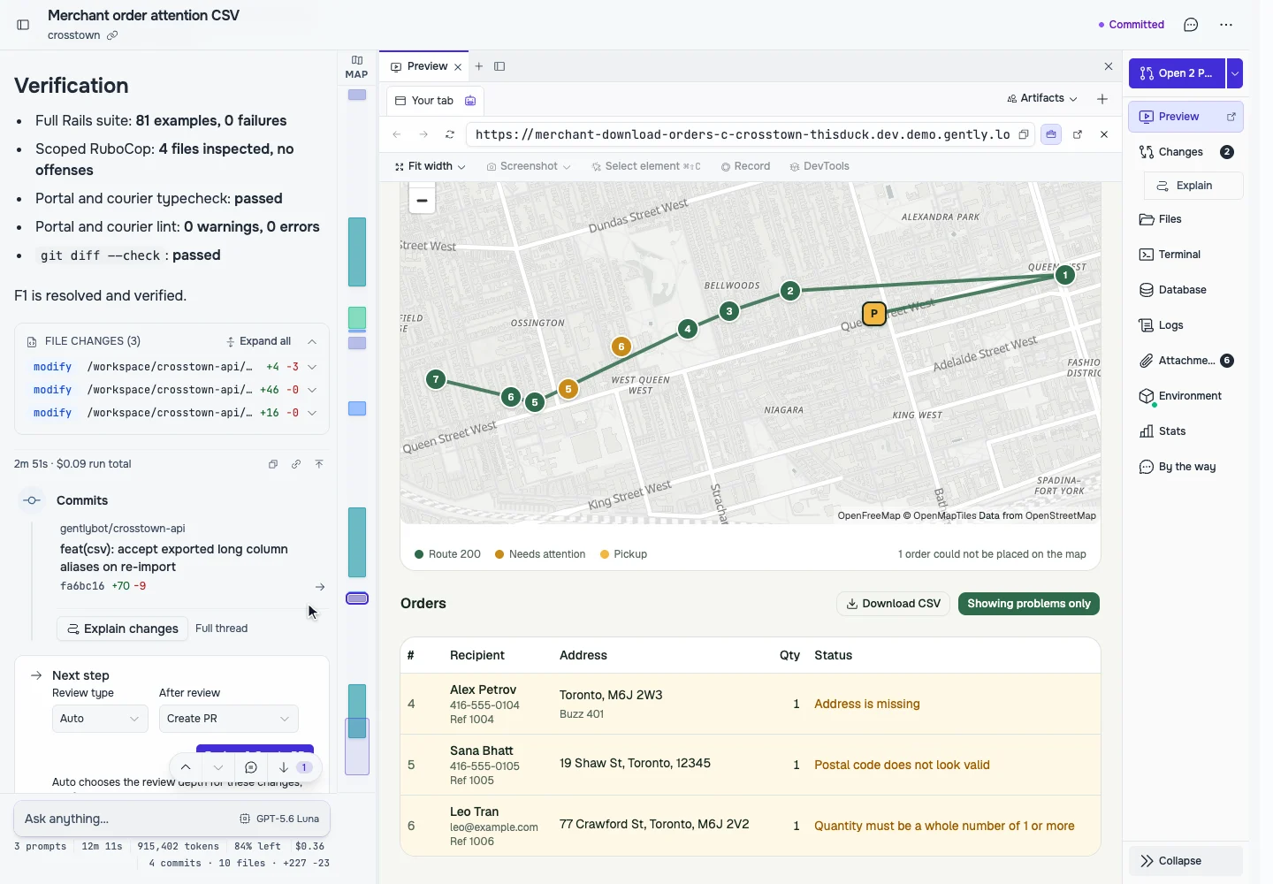Image resolution: width=1273 pixels, height=884 pixels.
Task: Jump to top of the message
Action: 319,464
